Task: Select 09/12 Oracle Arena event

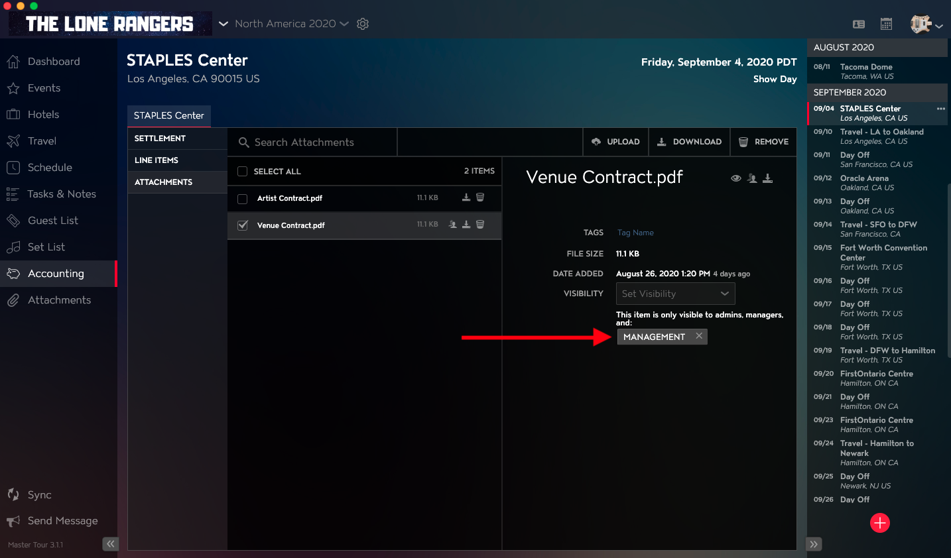Action: 877,183
